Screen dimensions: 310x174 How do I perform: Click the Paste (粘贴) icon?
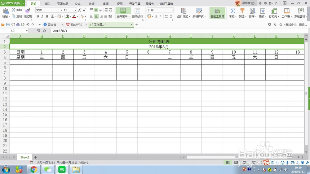click(6, 11)
